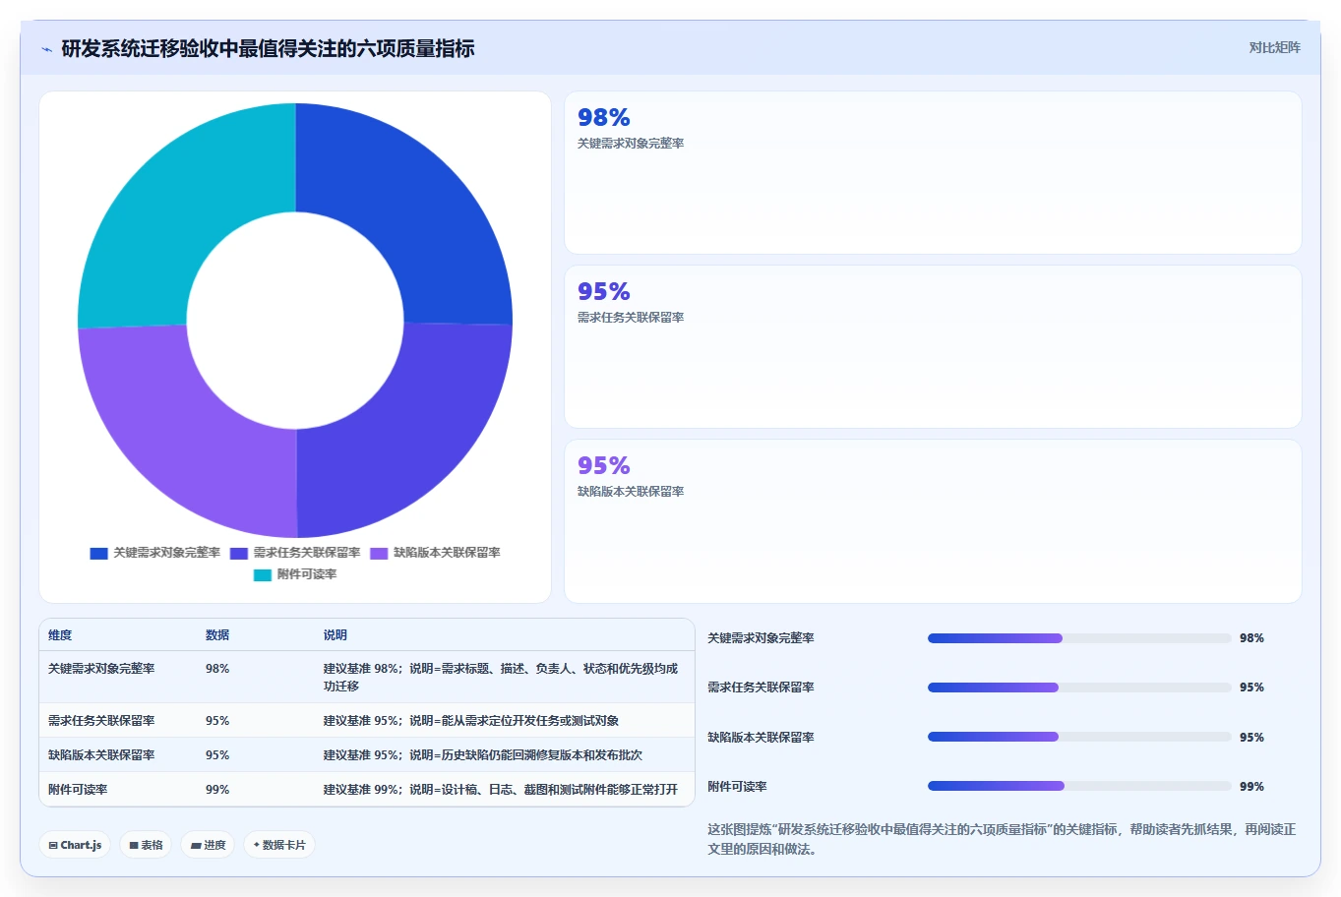
Task: Toggle legend swatch for 关键需求对象完整率
Action: (98, 554)
